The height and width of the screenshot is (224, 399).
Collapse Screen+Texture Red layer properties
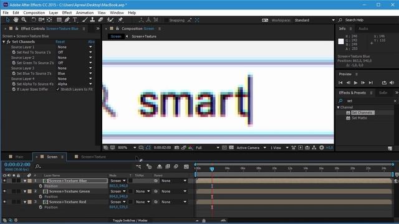point(25,202)
